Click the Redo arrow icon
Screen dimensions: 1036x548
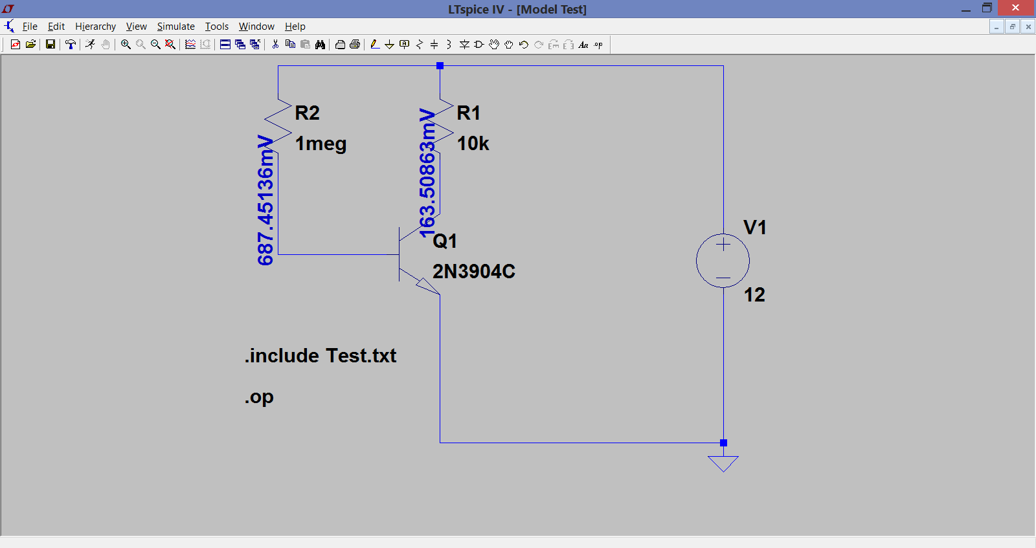(x=539, y=45)
